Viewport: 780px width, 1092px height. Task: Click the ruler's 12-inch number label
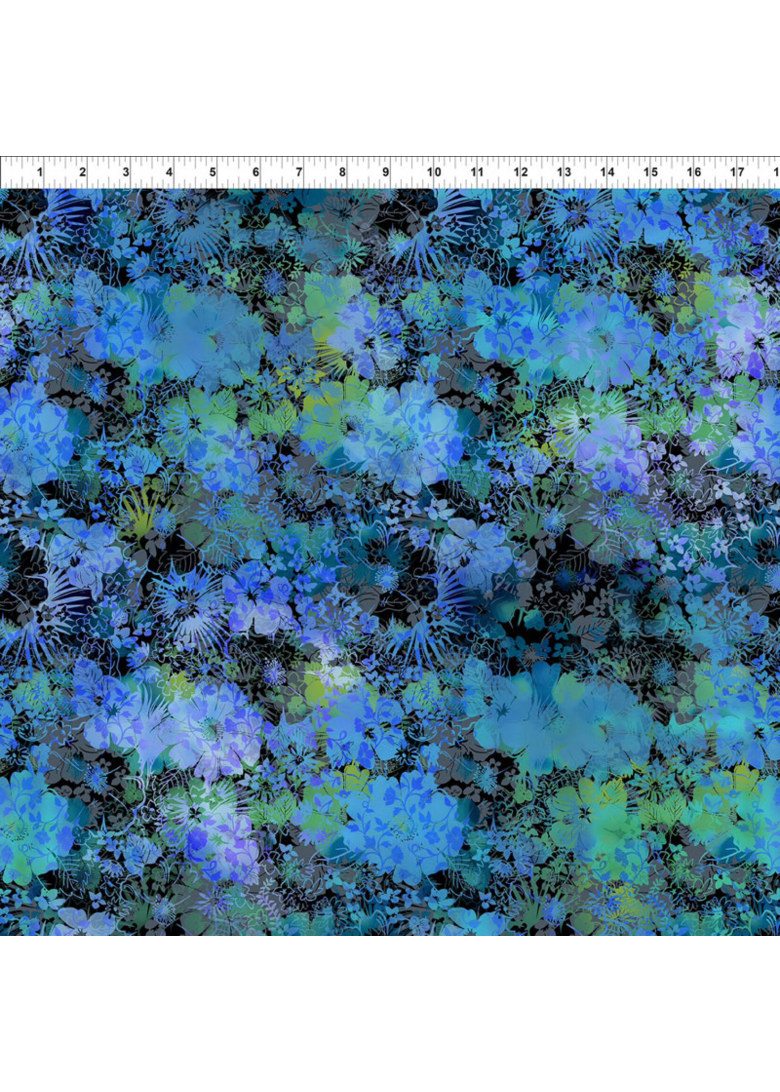(521, 171)
